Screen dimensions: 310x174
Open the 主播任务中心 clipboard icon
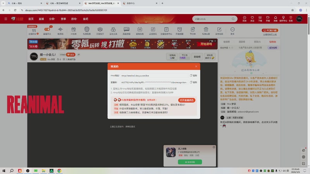click(x=166, y=31)
